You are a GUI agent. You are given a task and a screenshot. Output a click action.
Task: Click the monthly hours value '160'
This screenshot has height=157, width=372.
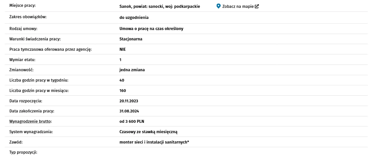(x=123, y=91)
